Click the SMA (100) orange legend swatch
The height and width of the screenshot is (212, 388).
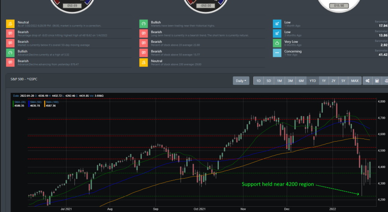point(45,104)
